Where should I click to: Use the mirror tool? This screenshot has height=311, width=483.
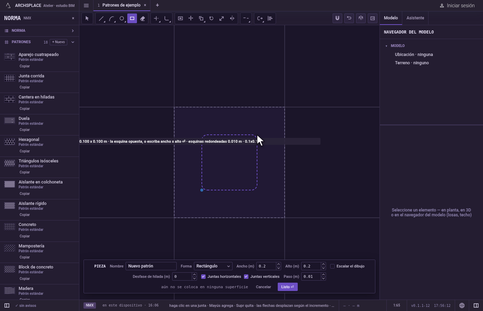(232, 18)
